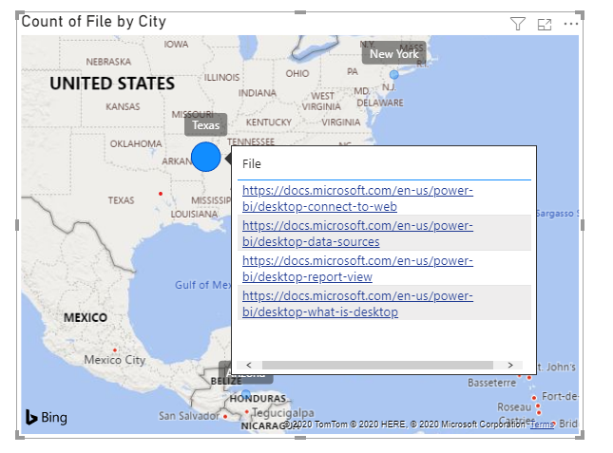613x453 pixels.
Task: Click the HONDURAS map label
Action: [258, 399]
